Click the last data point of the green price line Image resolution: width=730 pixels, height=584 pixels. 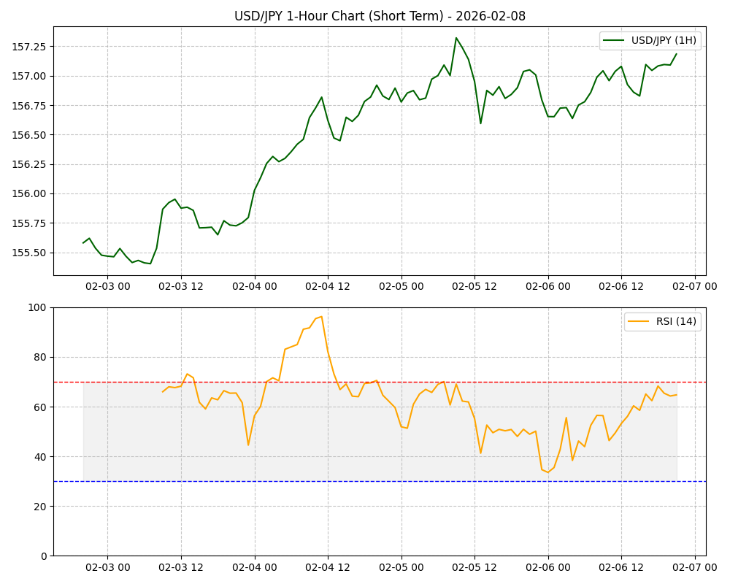[676, 53]
